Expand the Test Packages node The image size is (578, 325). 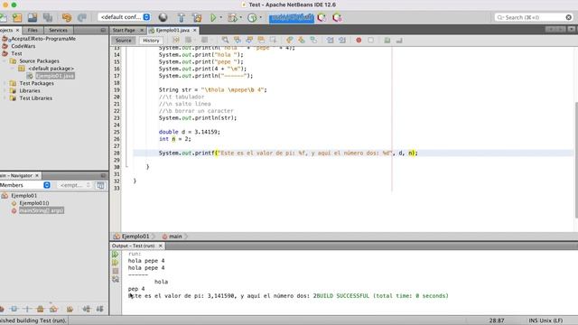tap(5, 83)
